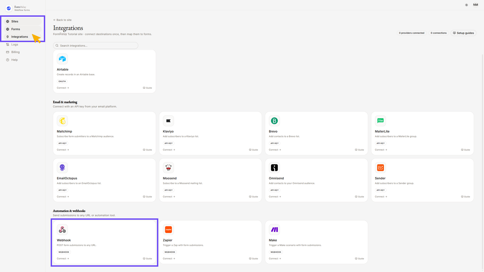Open the Klaviyo Guide link
This screenshot has width=484, height=272.
pyautogui.click(x=253, y=150)
